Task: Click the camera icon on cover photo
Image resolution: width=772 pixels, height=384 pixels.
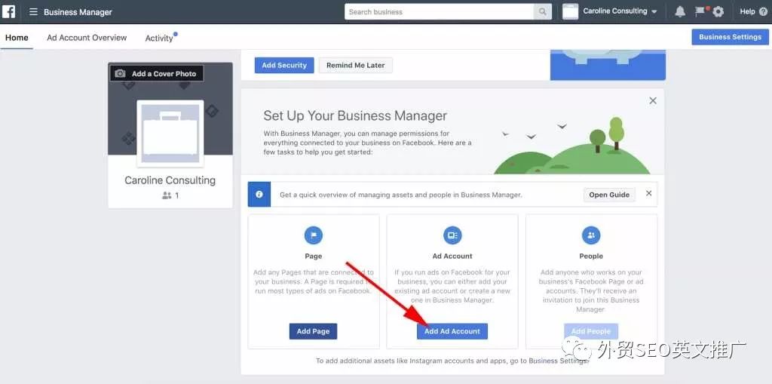Action: point(120,73)
